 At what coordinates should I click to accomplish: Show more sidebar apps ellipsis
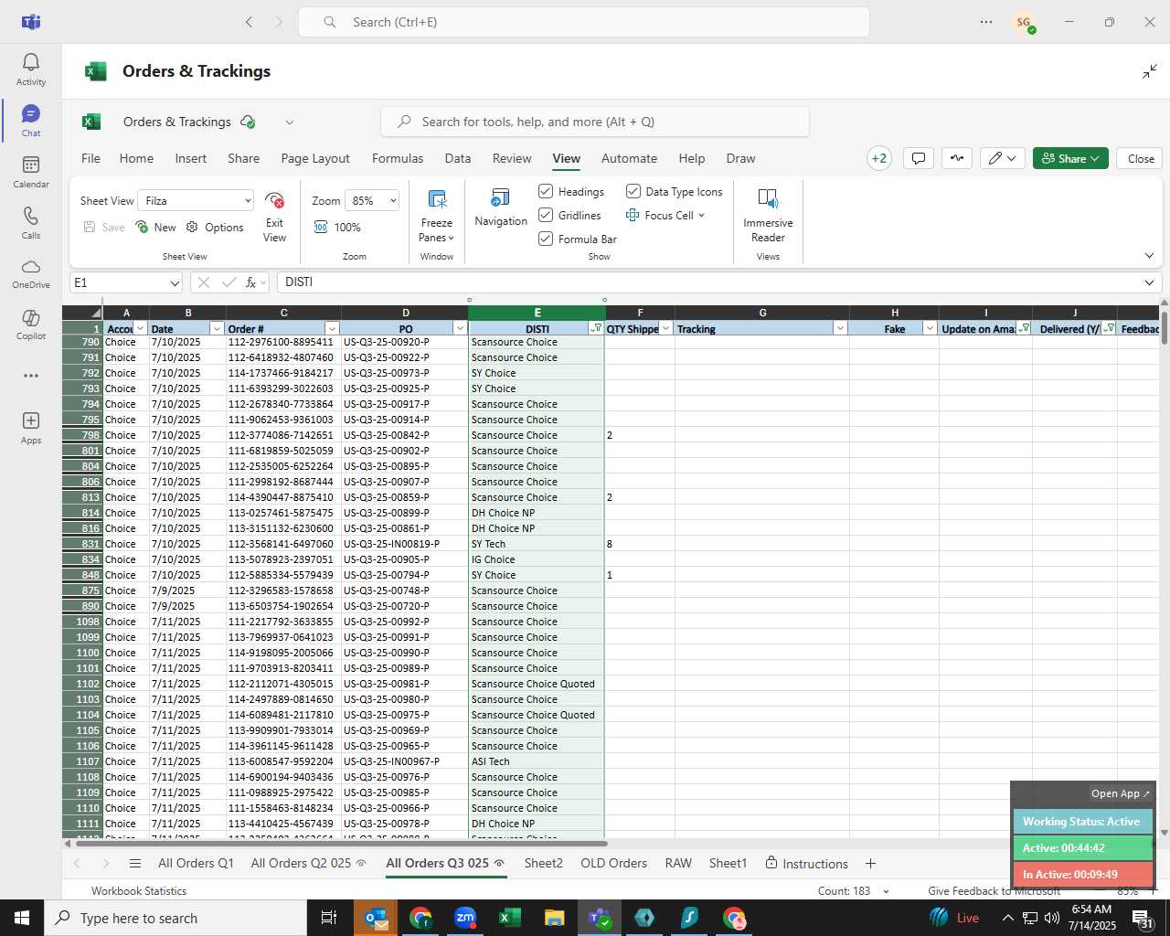pos(30,376)
